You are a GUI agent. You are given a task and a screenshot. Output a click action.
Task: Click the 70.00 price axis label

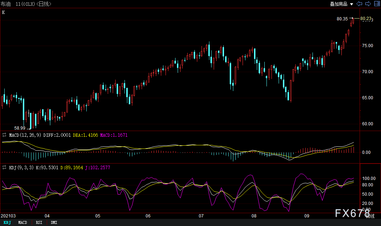click(x=368, y=72)
